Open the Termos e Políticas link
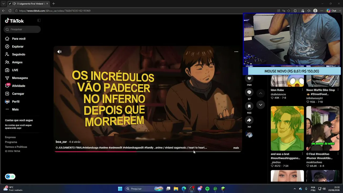Image resolution: width=343 pixels, height=193 pixels. click(16, 147)
